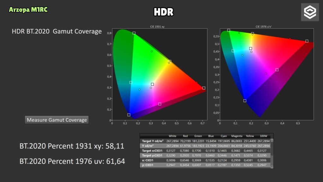Screen dimensions: 323x182
Task: Select the measured Cyan luminance cell '204,8661'
Action: click(x=224, y=146)
